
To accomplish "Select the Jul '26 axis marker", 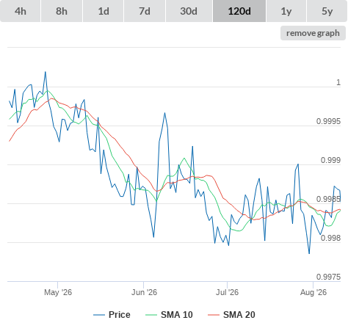I will 227,292.
